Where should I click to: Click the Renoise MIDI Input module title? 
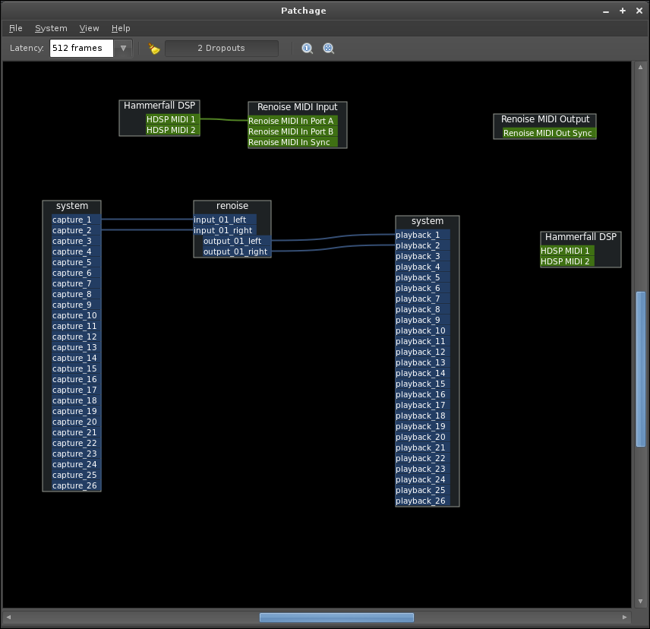[x=297, y=107]
